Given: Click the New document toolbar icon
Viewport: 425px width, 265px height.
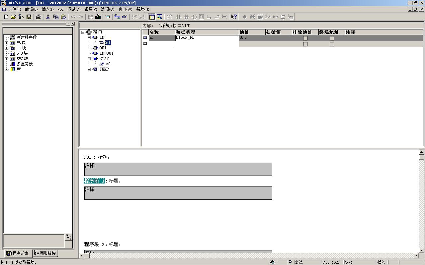Looking at the screenshot, I should [6, 17].
